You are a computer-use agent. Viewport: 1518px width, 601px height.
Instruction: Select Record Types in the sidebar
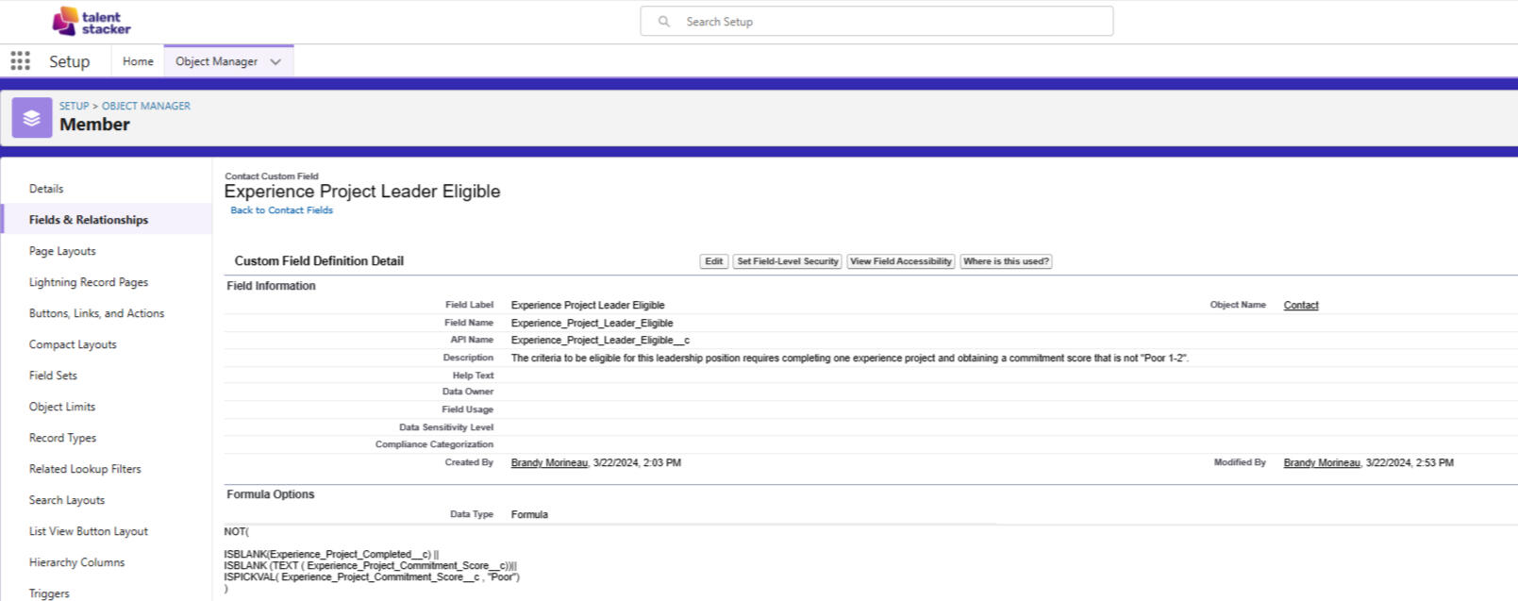tap(62, 438)
